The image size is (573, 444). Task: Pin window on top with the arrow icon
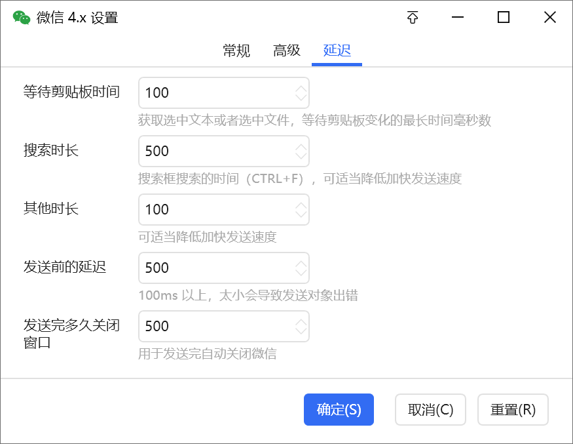413,17
